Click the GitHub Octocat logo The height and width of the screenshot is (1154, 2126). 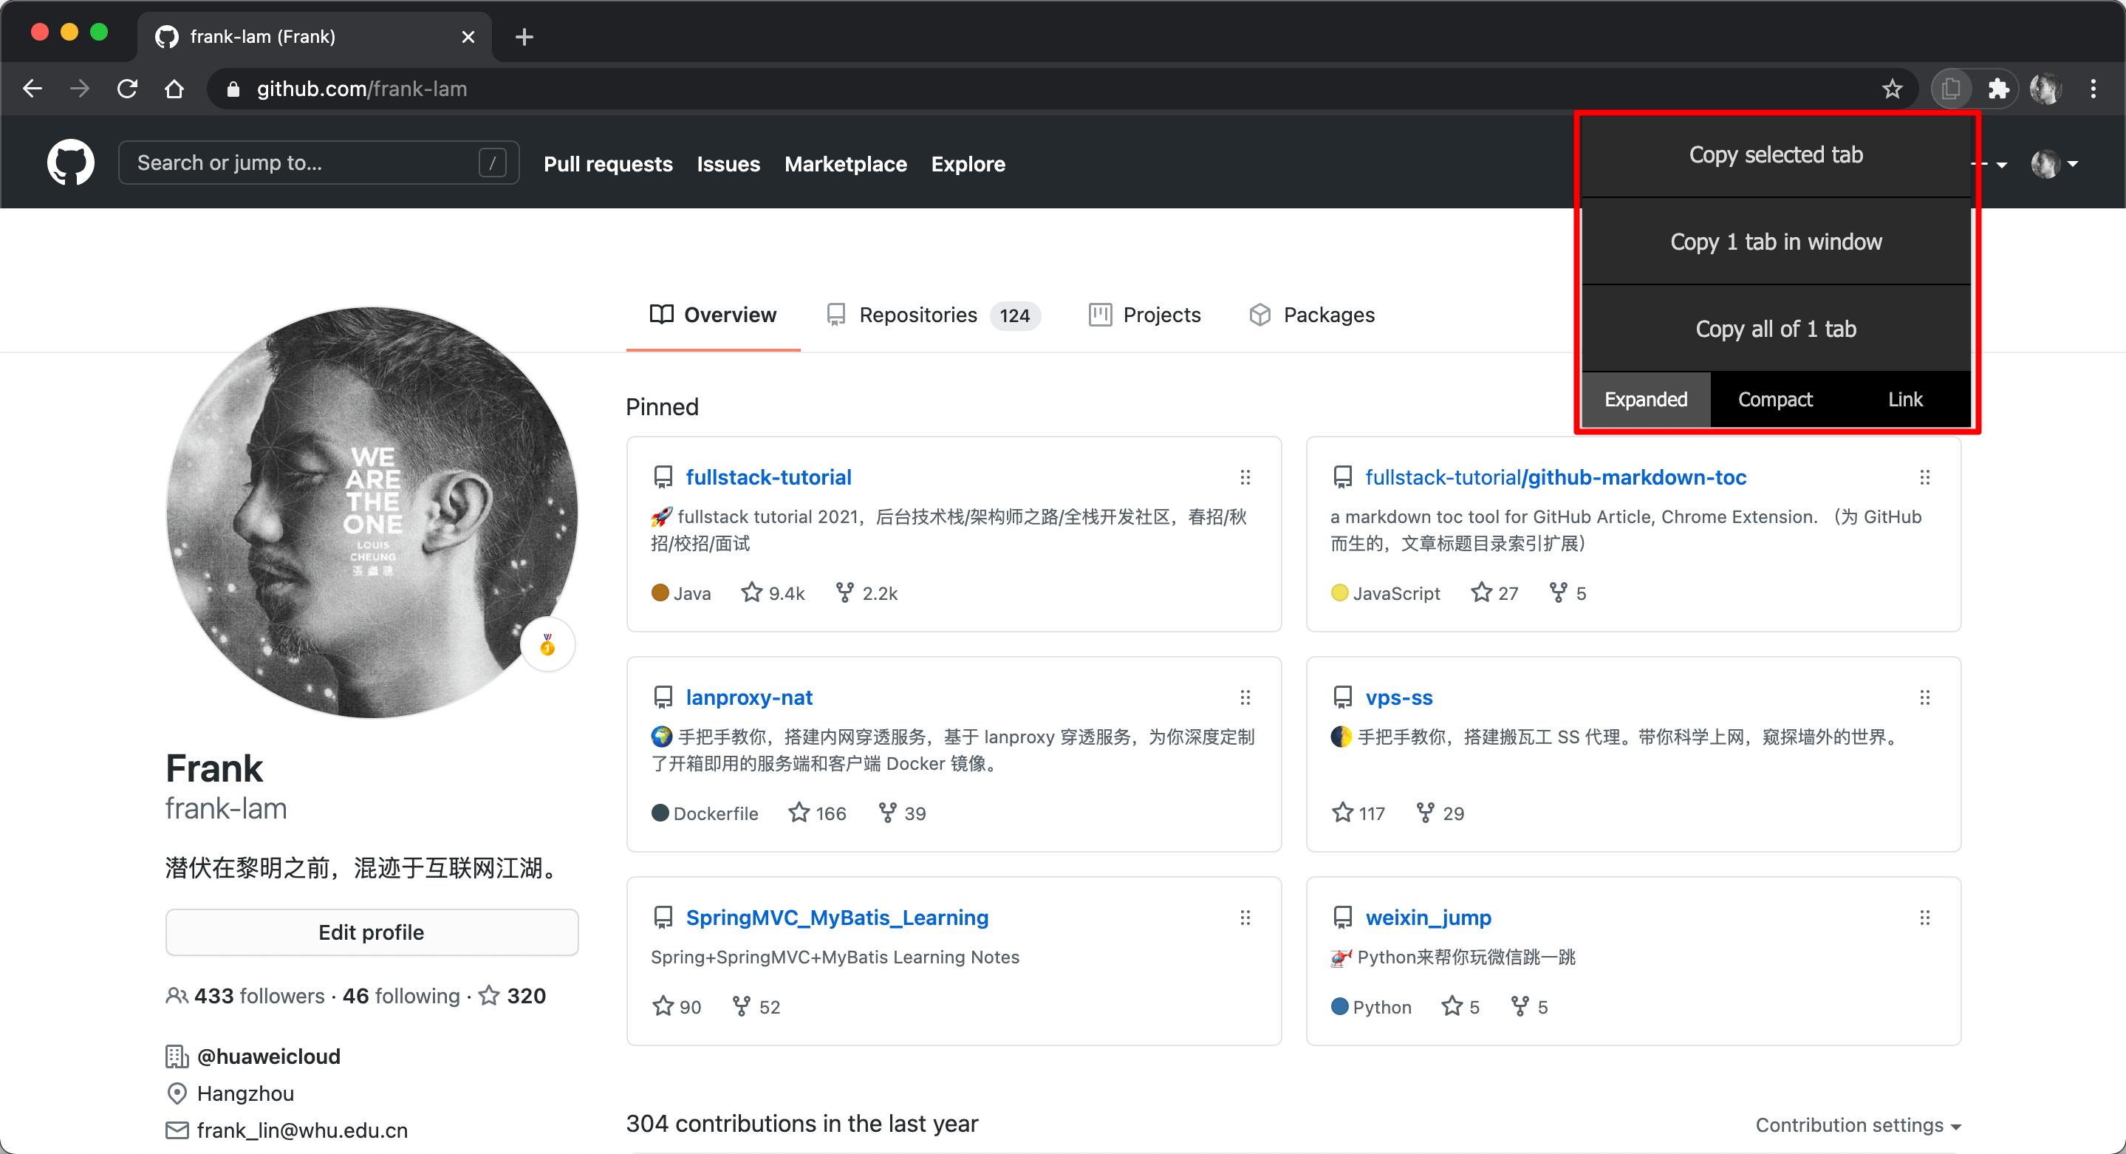coord(70,163)
